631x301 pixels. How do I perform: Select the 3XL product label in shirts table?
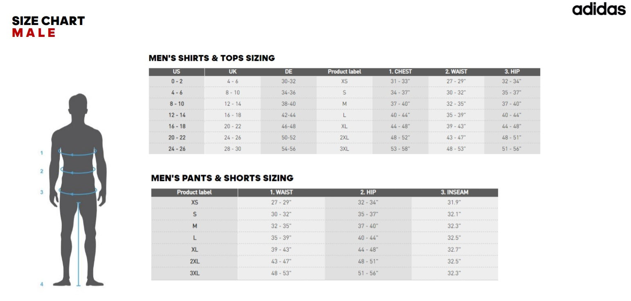344,149
